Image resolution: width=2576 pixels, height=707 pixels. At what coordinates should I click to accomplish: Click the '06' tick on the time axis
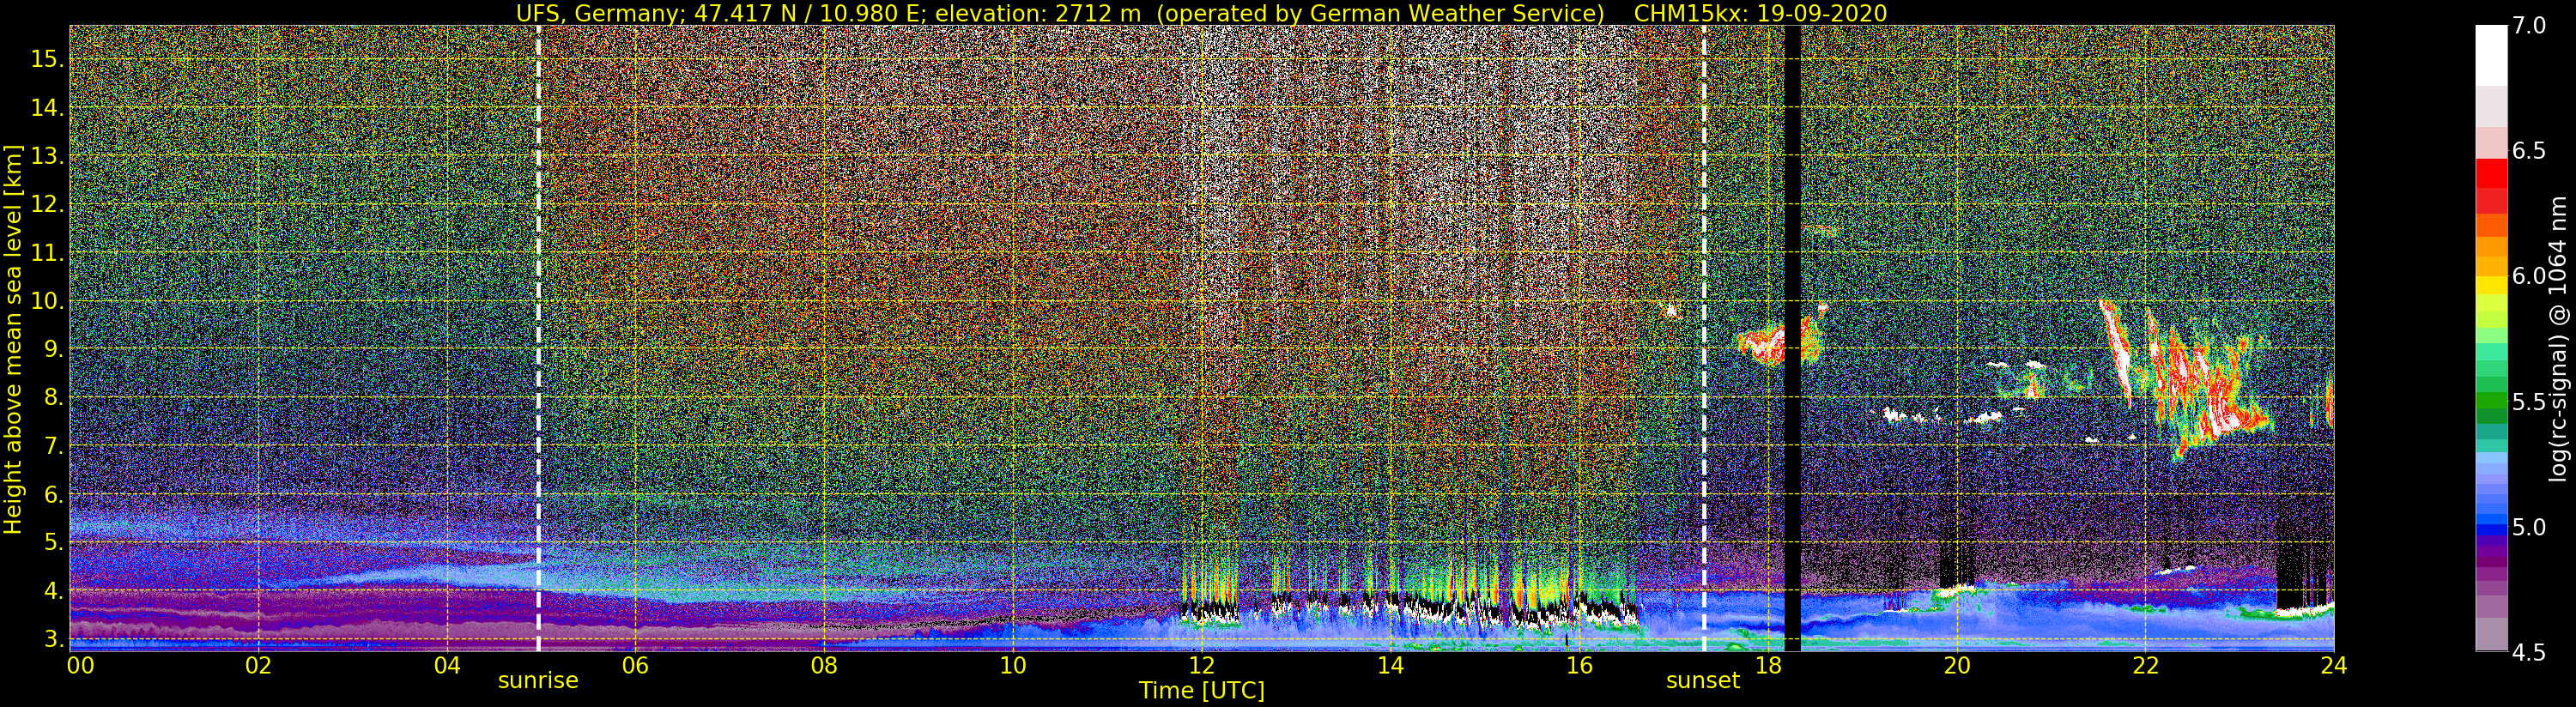pyautogui.click(x=635, y=666)
